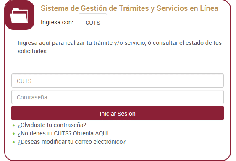
Task: Click the Iniciar Sesión button
Action: click(x=118, y=113)
